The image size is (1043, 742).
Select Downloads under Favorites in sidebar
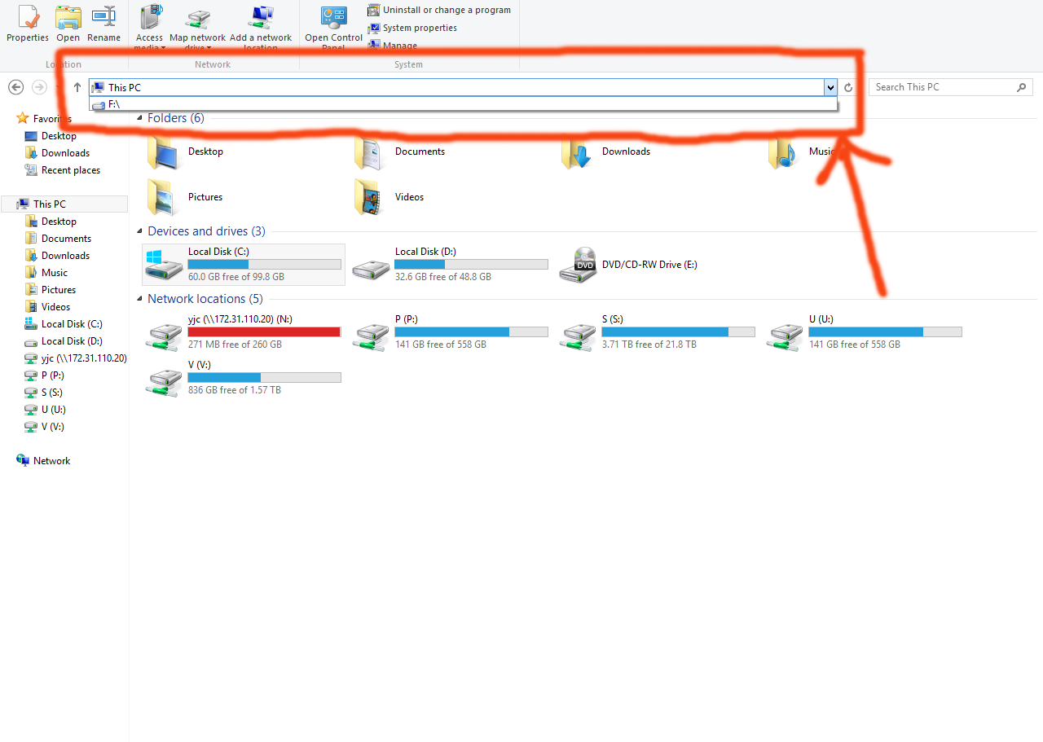(x=65, y=153)
